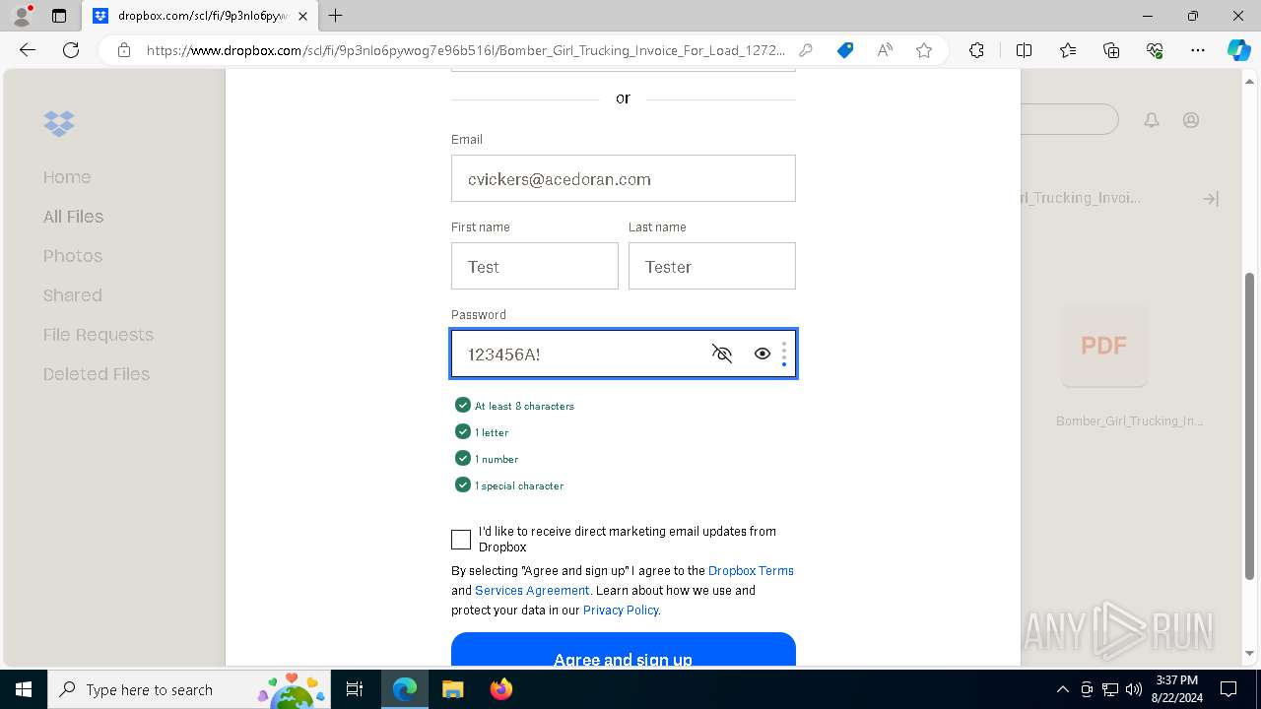Click the address bar URL

465,50
